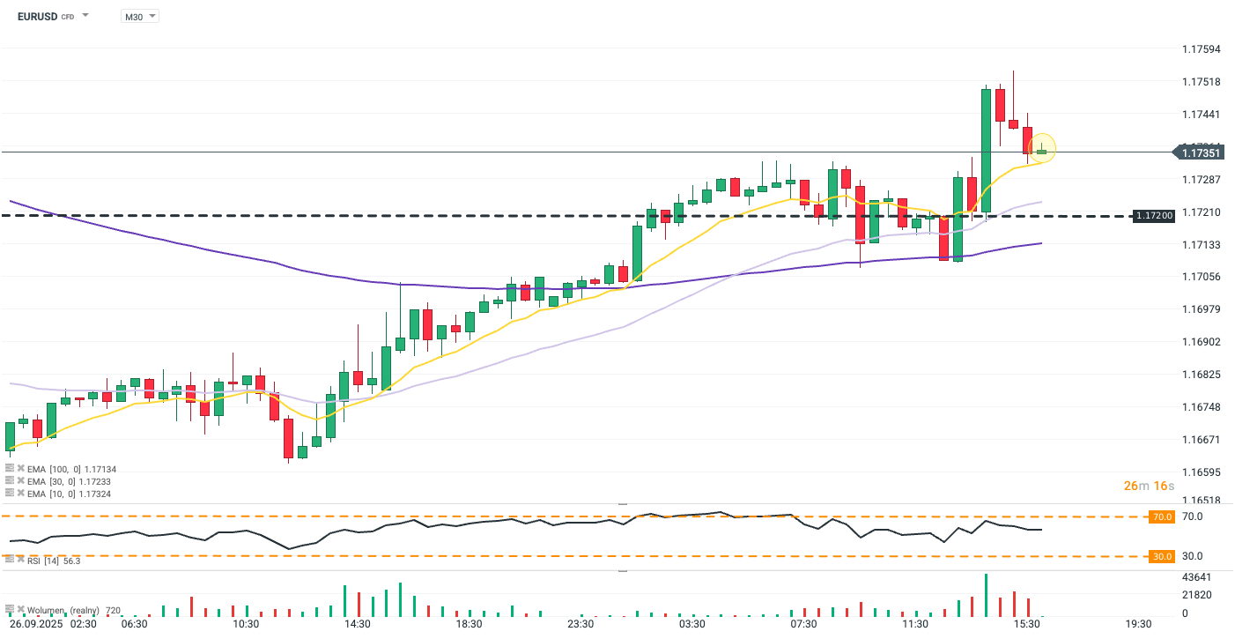The image size is (1235, 639).
Task: Click the RSI 30.0 oversold level tag
Action: pyautogui.click(x=1162, y=556)
